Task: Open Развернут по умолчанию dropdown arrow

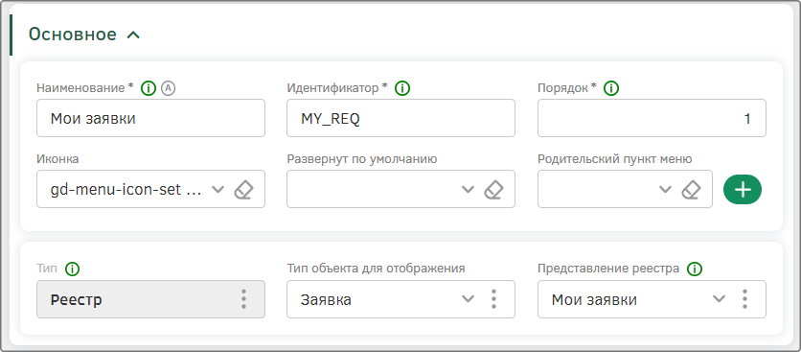Action: point(468,189)
